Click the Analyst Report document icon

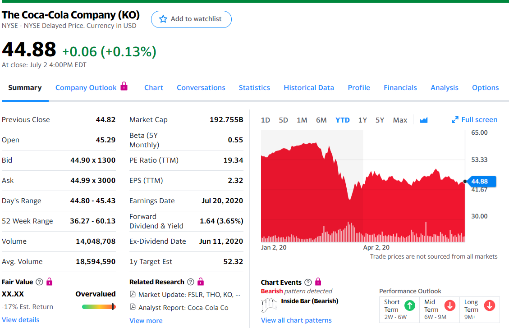pyautogui.click(x=133, y=307)
